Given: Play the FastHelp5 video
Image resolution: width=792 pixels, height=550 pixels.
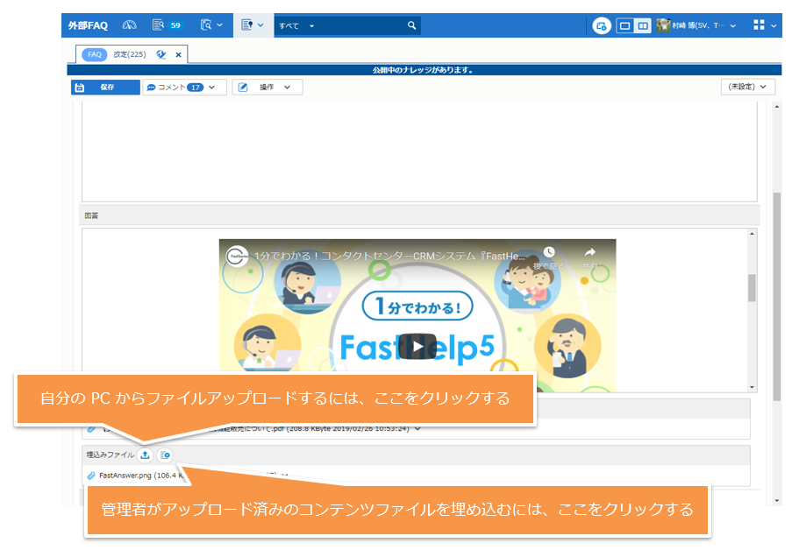Looking at the screenshot, I should (417, 347).
